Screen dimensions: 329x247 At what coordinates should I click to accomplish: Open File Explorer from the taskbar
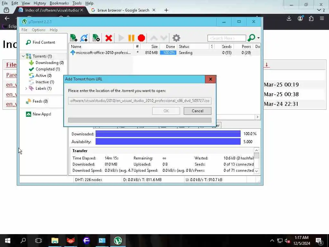55,241
